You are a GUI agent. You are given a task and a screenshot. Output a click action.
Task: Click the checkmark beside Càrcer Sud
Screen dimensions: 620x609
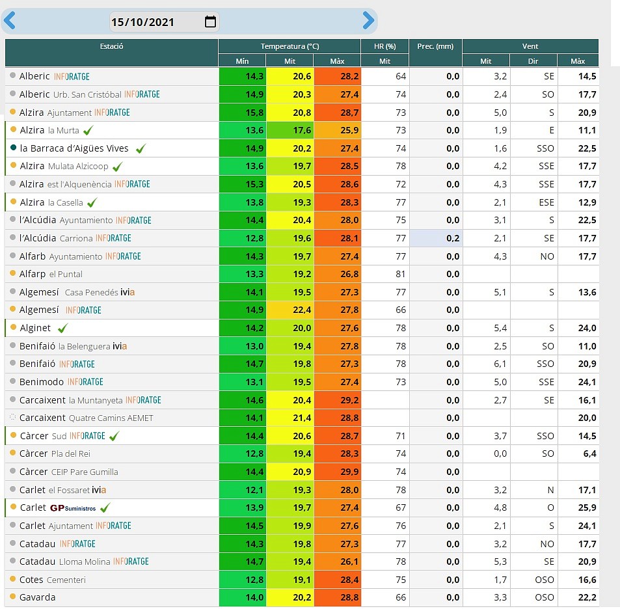(x=114, y=436)
